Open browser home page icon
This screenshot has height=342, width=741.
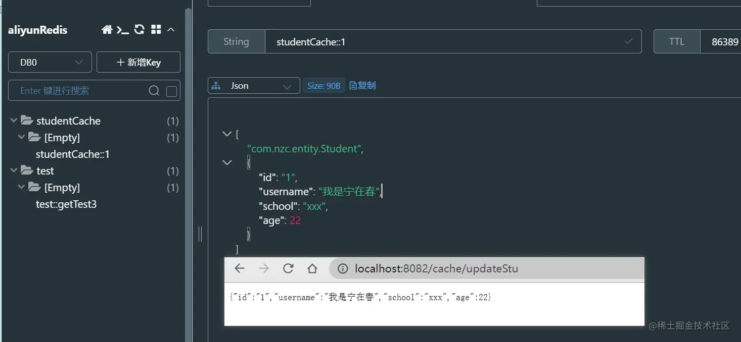pyautogui.click(x=312, y=268)
